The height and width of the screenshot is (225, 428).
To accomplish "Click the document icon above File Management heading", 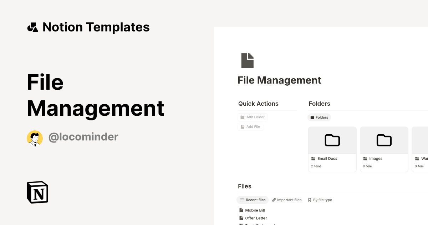I will (248, 60).
